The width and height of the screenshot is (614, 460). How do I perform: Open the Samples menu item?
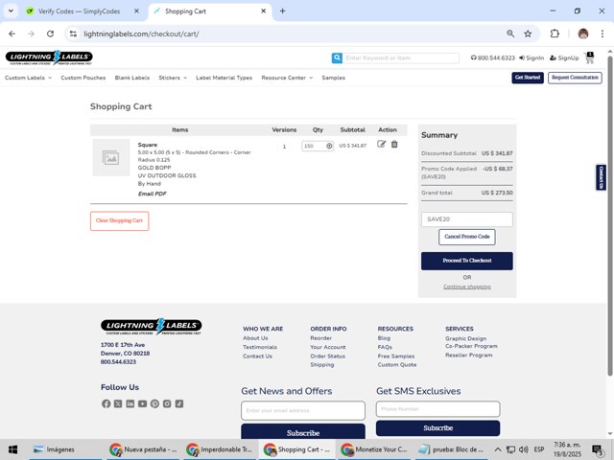pos(333,78)
